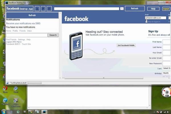171x114 pixels.
Task: Click the Email login field
Action: click(x=156, y=18)
